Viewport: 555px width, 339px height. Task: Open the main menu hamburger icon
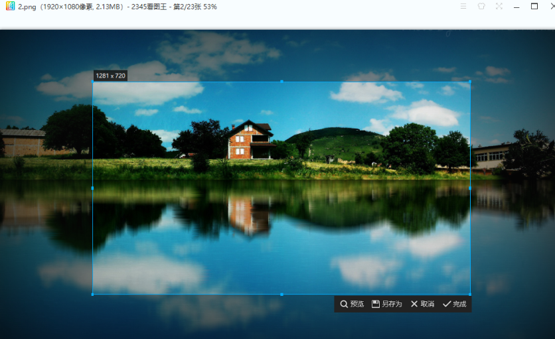click(x=463, y=7)
